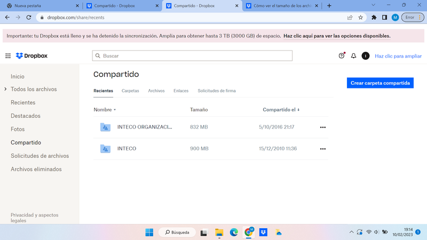
Task: Go back in the browser
Action: coord(7,18)
